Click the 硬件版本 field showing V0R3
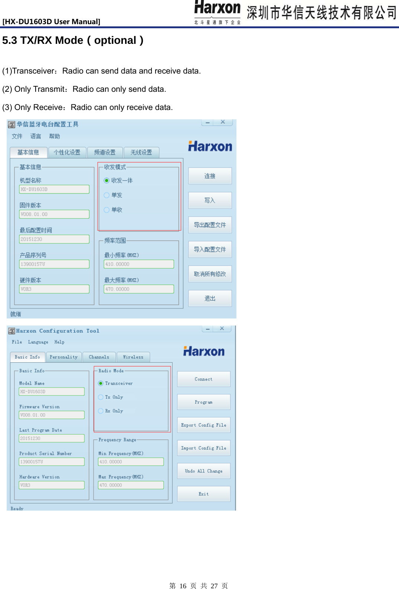The width and height of the screenshot is (399, 589). point(54,289)
